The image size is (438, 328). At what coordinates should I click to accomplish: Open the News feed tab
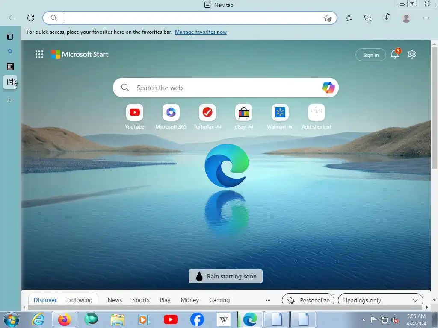115,300
